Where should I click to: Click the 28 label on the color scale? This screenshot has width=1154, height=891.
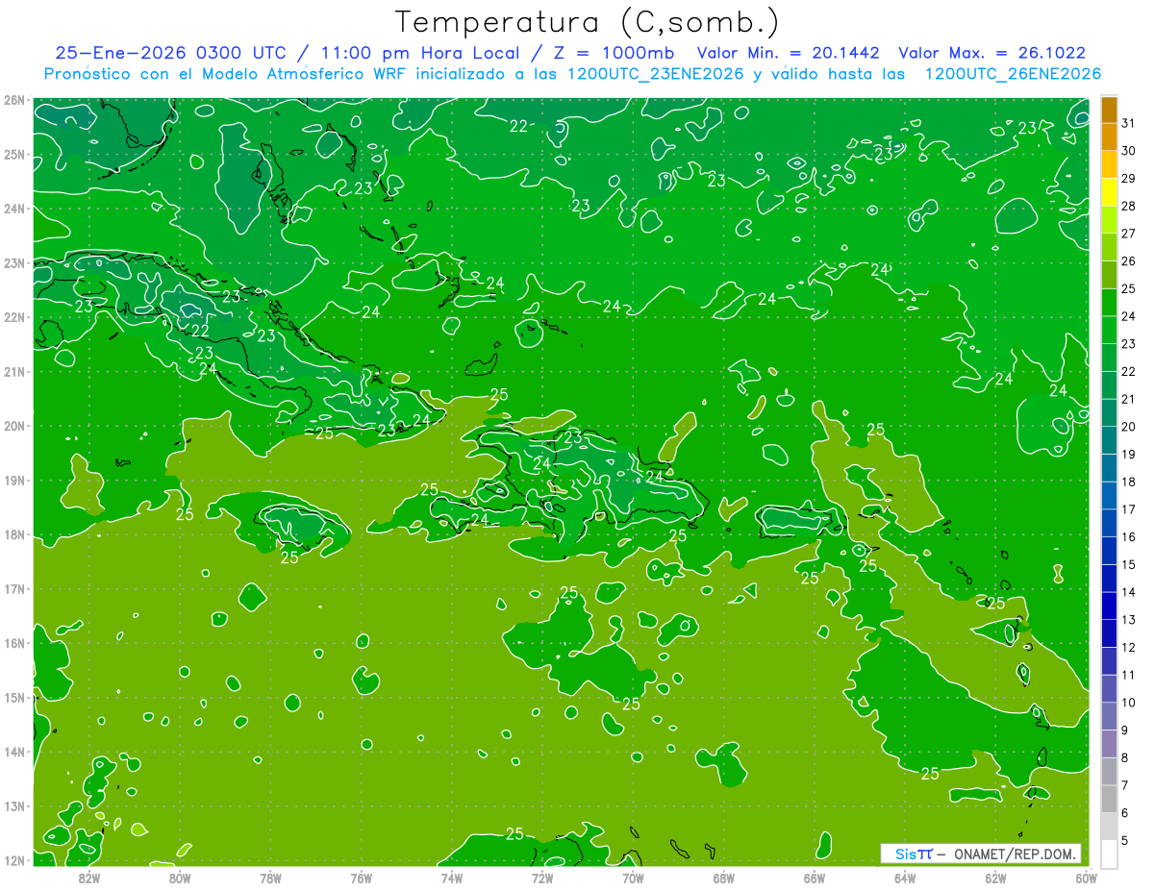(x=1128, y=206)
